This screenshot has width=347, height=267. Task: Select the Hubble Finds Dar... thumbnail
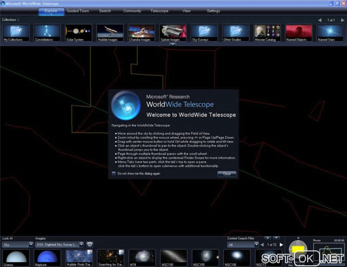79,258
